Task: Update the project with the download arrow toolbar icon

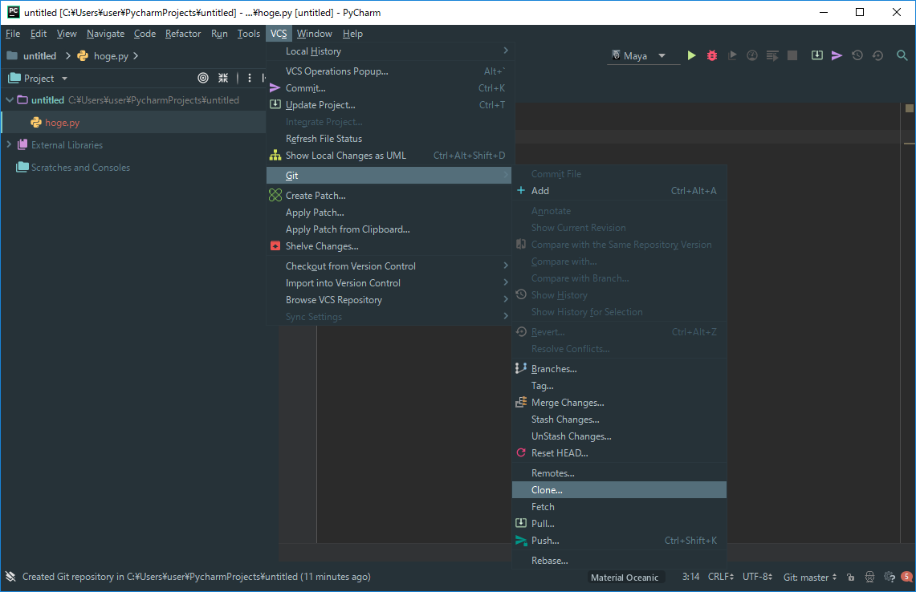Action: (x=817, y=55)
